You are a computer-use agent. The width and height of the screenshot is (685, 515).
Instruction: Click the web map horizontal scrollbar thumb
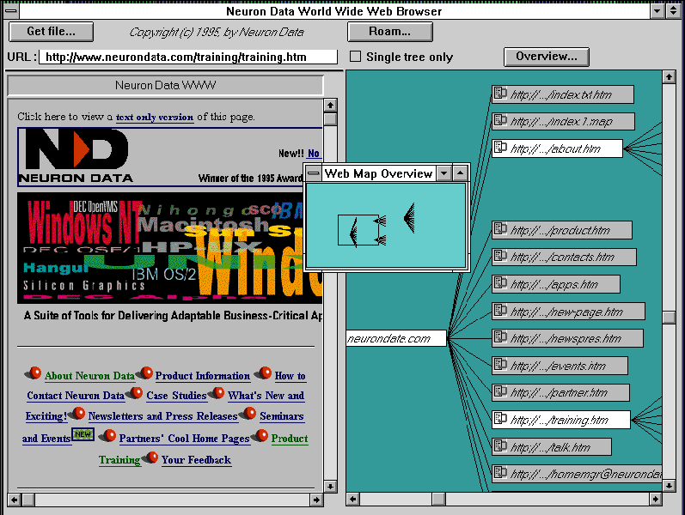coord(438,499)
